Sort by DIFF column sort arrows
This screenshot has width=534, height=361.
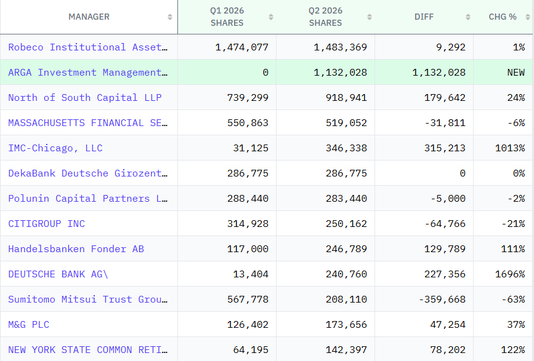pyautogui.click(x=468, y=17)
